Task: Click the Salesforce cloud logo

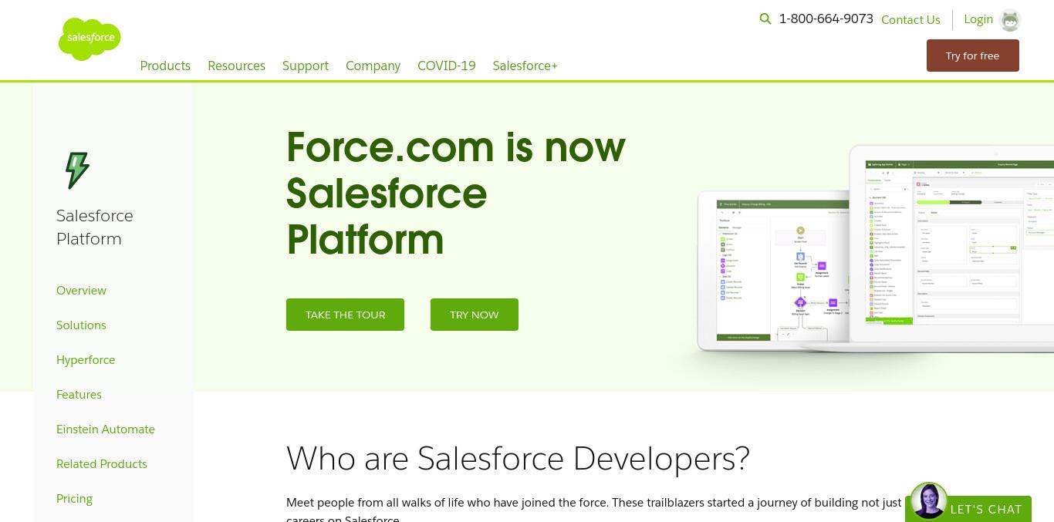Action: (x=90, y=39)
